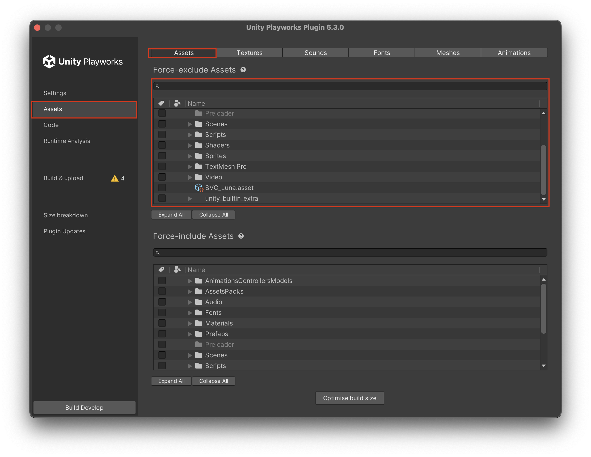The image size is (591, 457).
Task: Click the search magnifier icon in Force-include search
Action: point(158,253)
